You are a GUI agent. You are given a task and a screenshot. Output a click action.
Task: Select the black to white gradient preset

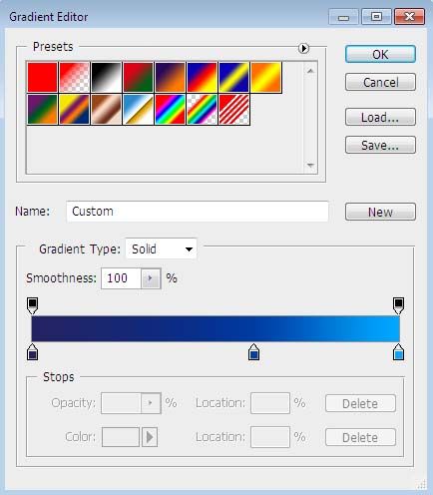pos(106,77)
